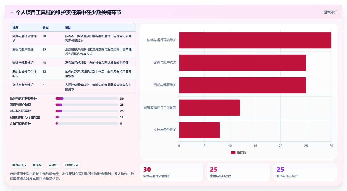Click the 测试与部署维护 progress bar

(x=87, y=111)
